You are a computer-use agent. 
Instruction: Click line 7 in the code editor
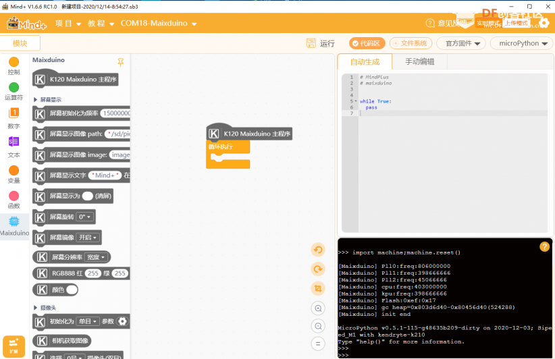[453, 113]
